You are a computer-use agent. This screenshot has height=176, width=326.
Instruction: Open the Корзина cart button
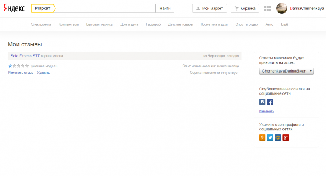245,8
